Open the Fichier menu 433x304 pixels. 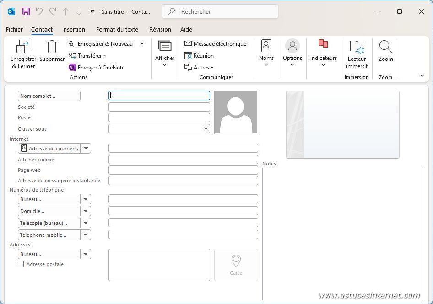tap(14, 29)
